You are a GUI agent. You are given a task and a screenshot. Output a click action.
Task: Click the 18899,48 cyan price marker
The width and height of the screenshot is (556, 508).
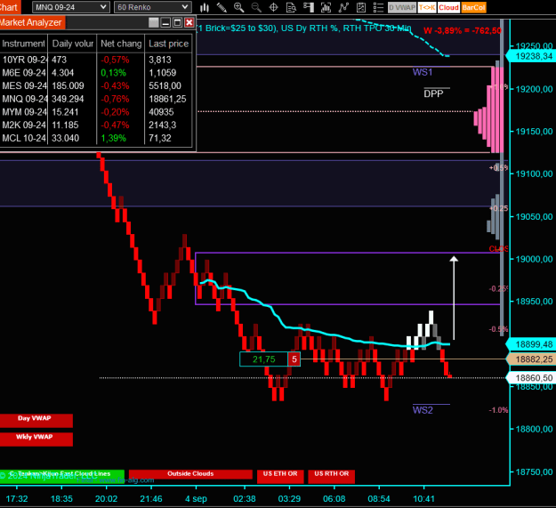click(531, 344)
